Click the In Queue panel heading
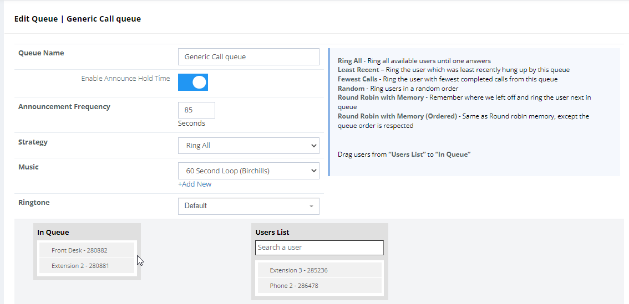Image resolution: width=629 pixels, height=304 pixels. (53, 233)
